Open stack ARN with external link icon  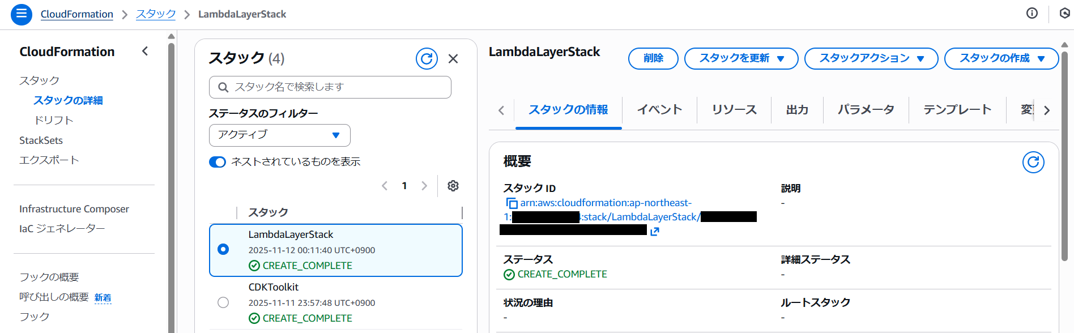point(655,231)
